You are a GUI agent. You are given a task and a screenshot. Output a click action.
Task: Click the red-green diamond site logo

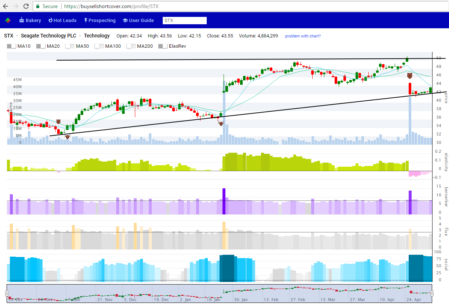pos(8,21)
